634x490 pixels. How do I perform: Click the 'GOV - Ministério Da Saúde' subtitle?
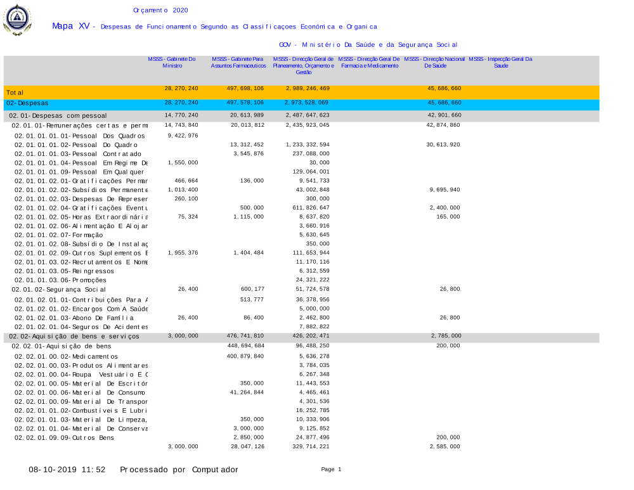(x=368, y=45)
